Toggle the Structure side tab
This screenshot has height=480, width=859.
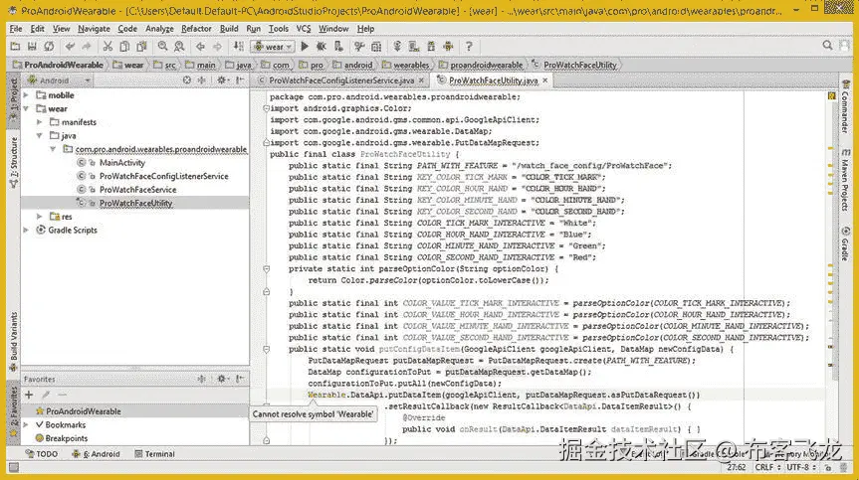point(13,162)
